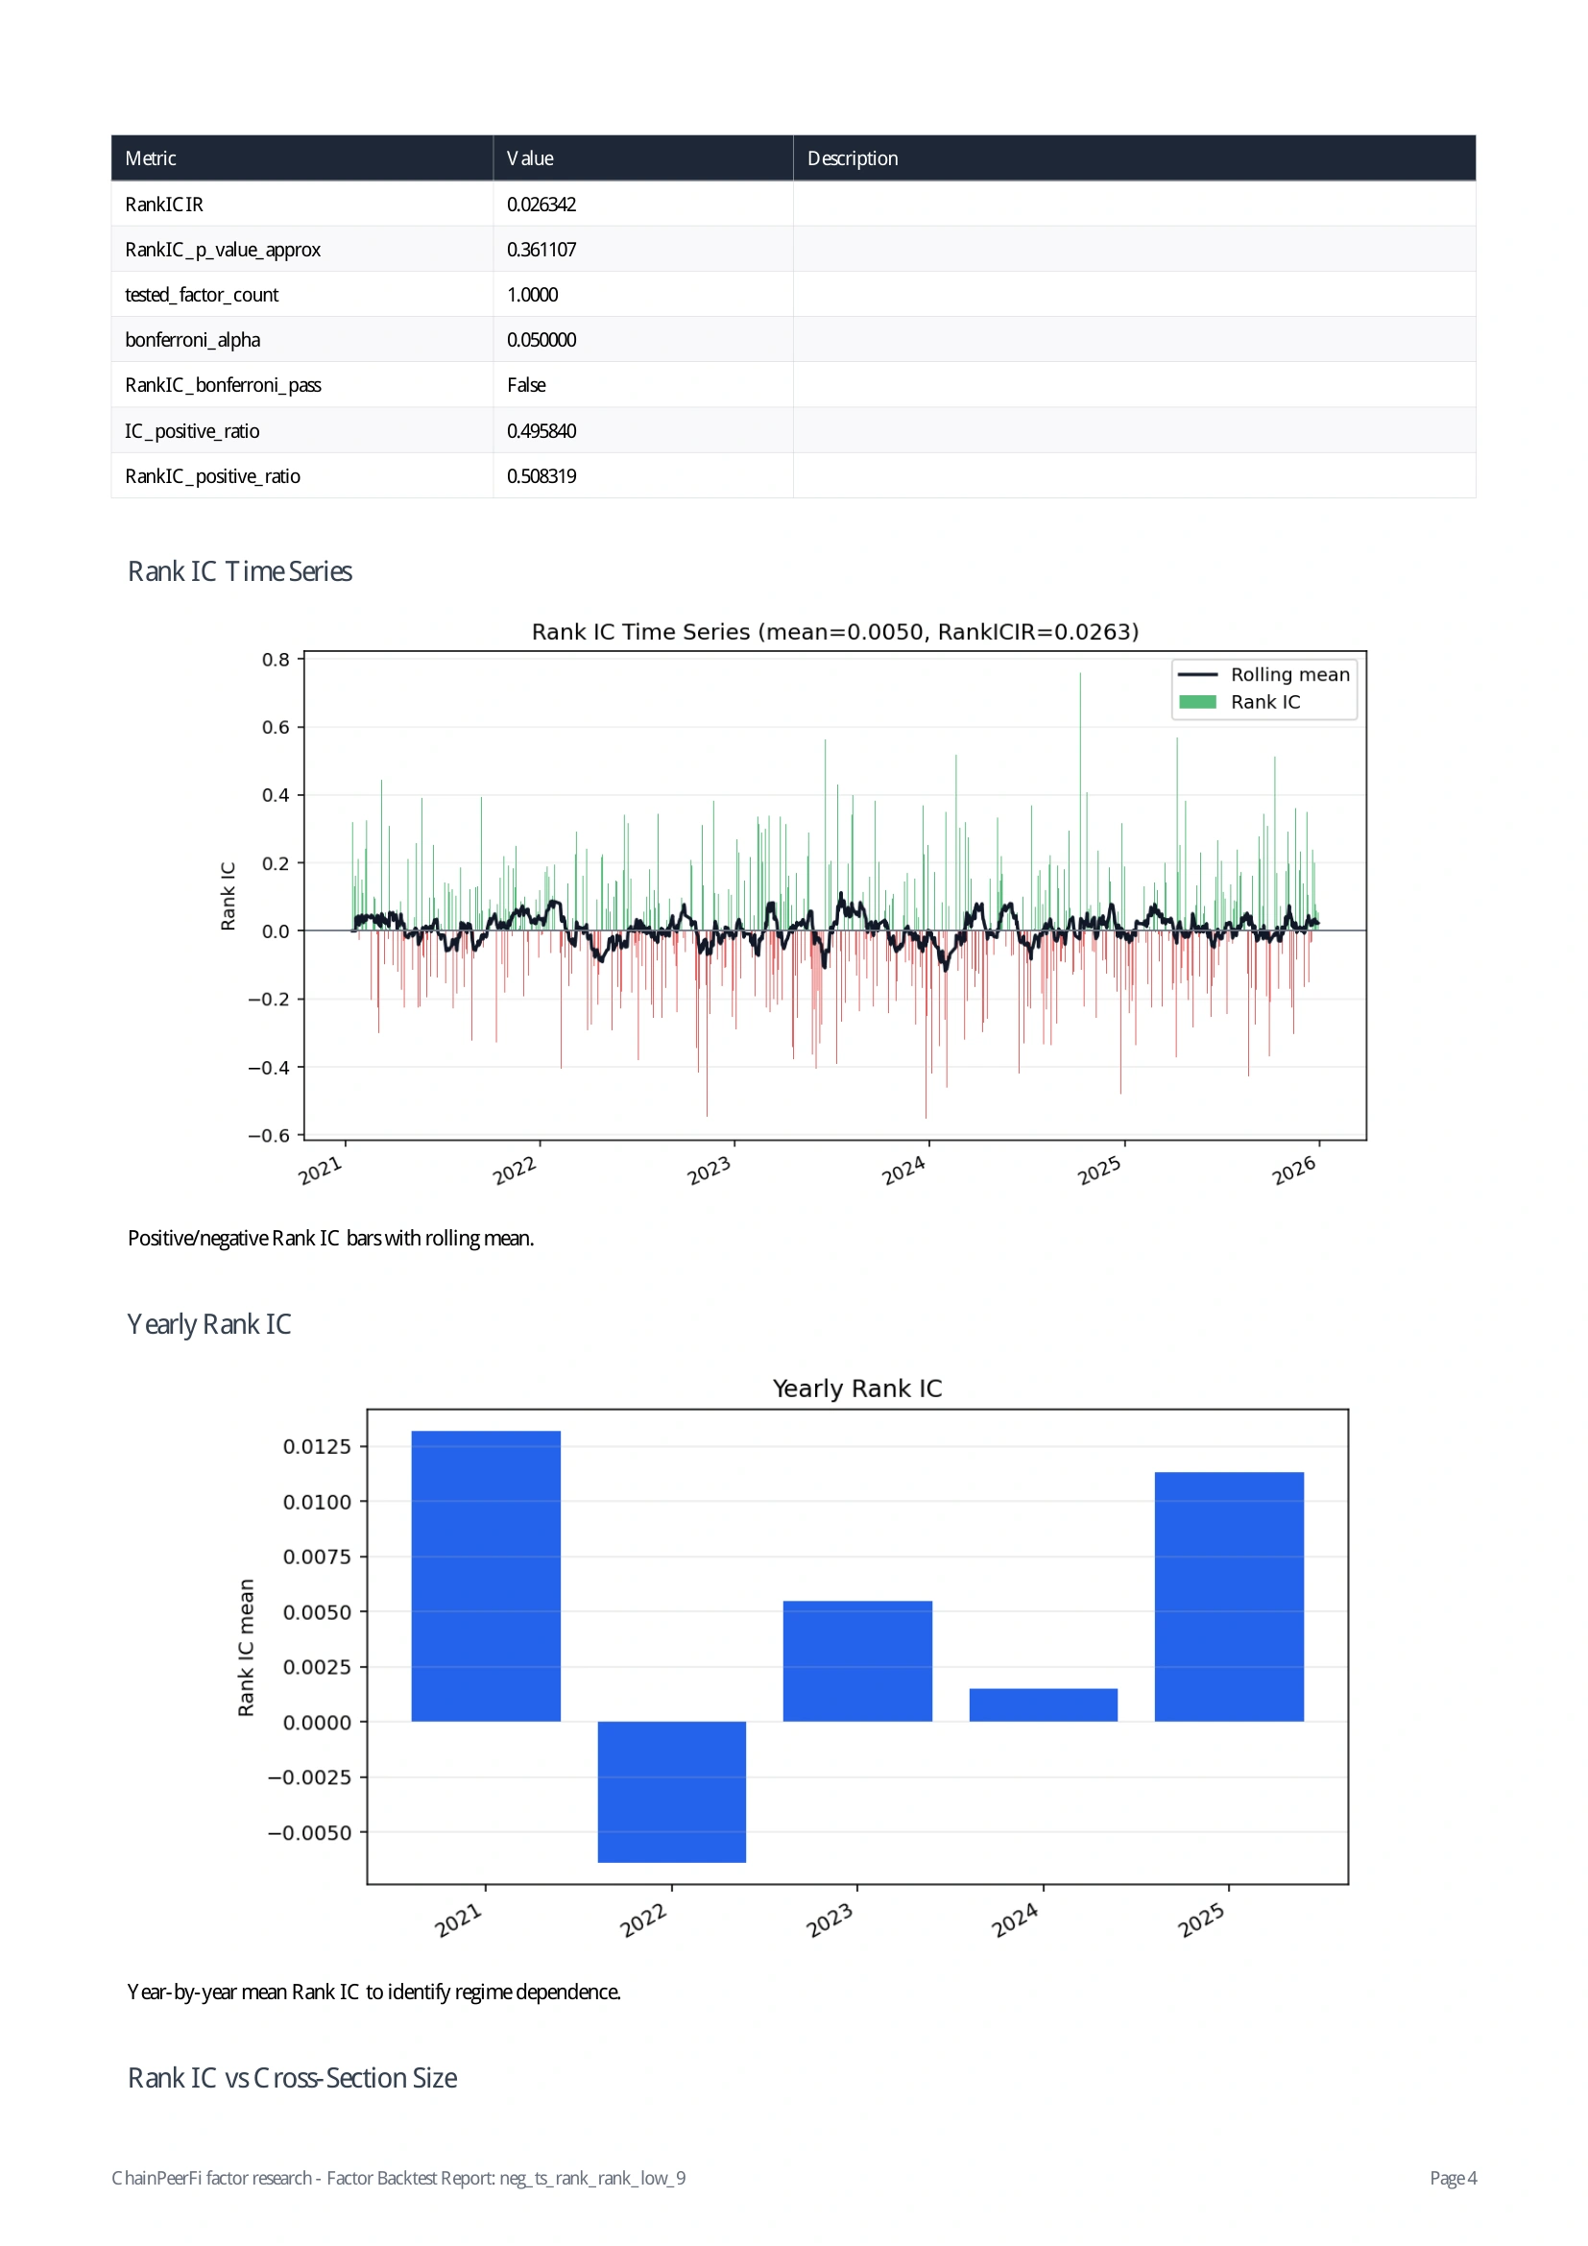The width and height of the screenshot is (1588, 2246).
Task: Click the 2023 bar in yearly chart
Action: tap(857, 1661)
